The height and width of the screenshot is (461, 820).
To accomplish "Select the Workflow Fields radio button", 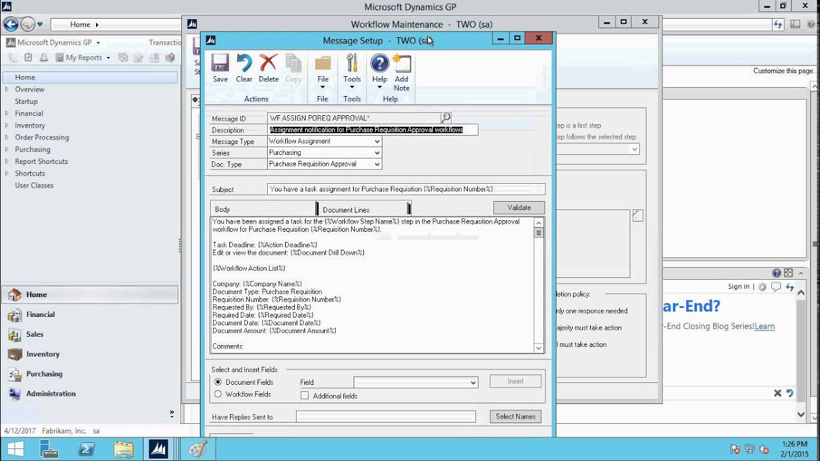I will point(218,394).
